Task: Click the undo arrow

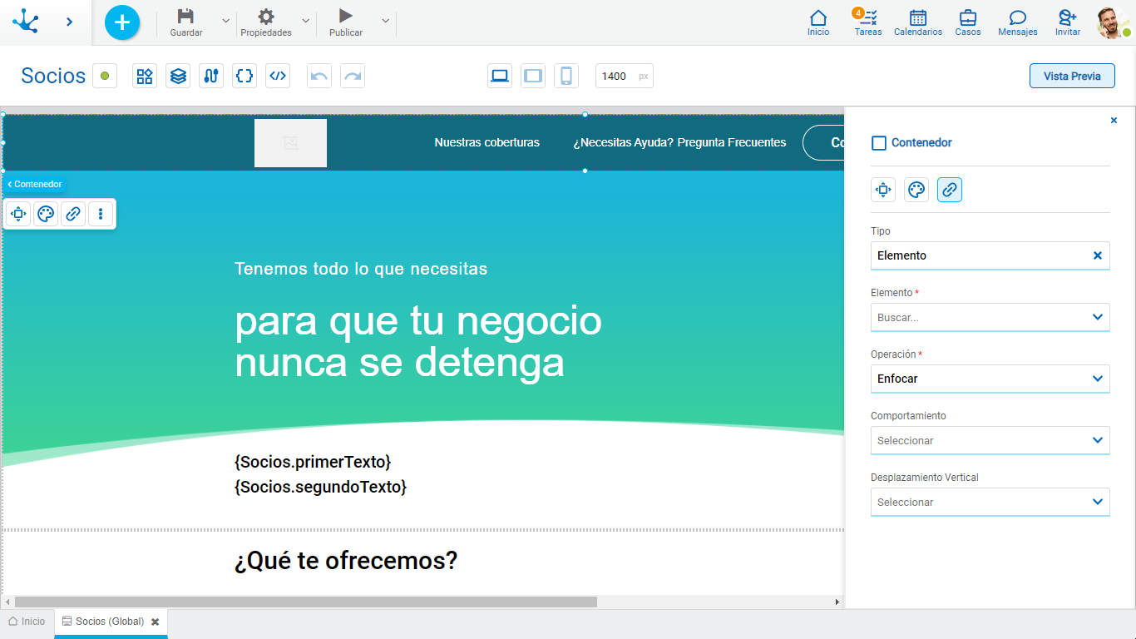Action: click(319, 76)
